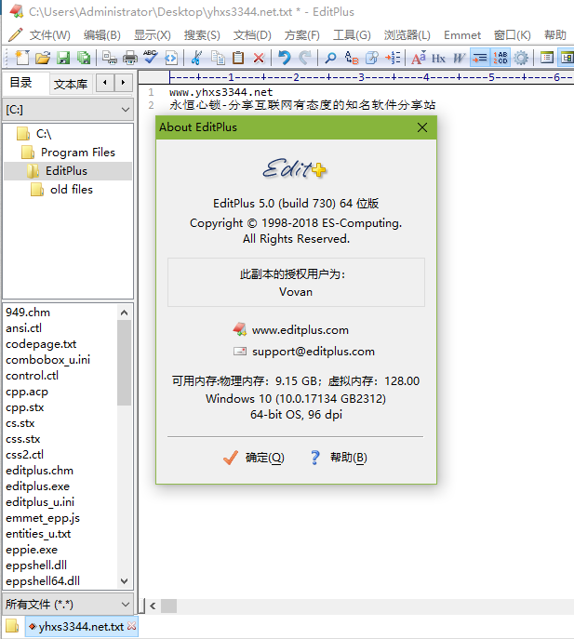Click the View in Browser toolbar icon
The height and width of the screenshot is (639, 574).
click(x=171, y=58)
